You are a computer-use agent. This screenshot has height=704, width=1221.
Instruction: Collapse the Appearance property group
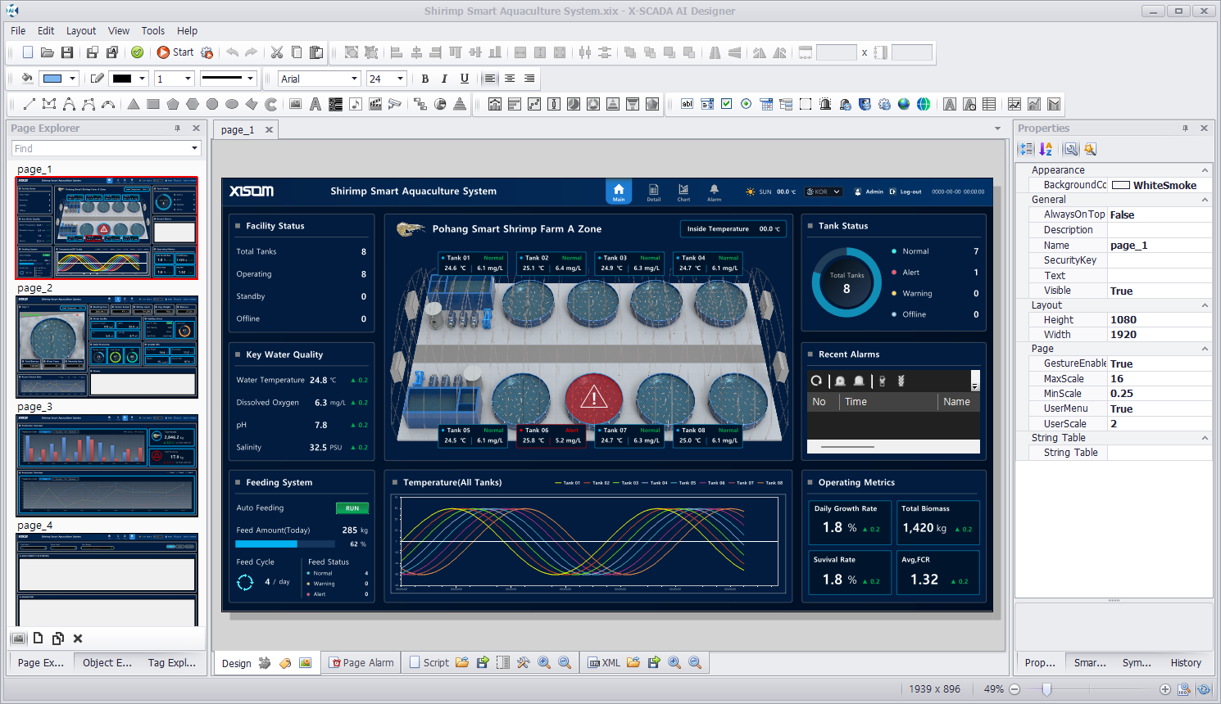pos(1205,170)
